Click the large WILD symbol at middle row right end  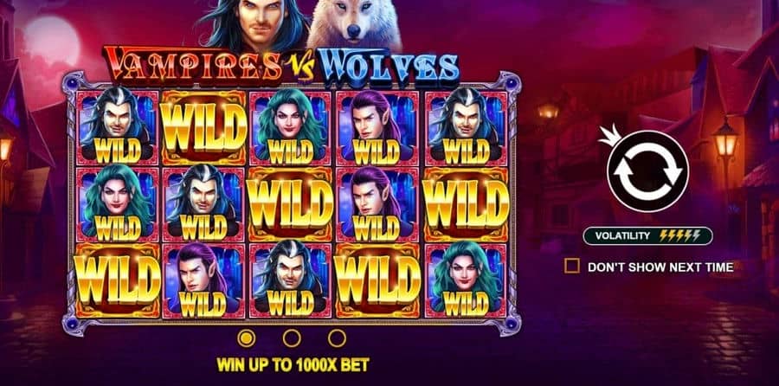466,204
